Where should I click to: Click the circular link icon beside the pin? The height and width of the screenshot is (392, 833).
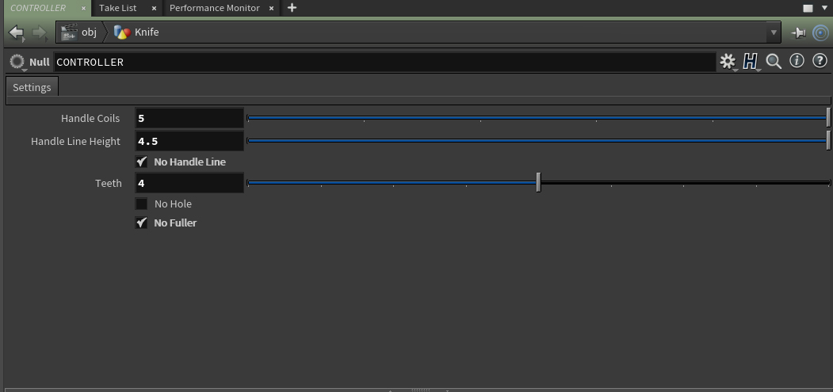820,32
